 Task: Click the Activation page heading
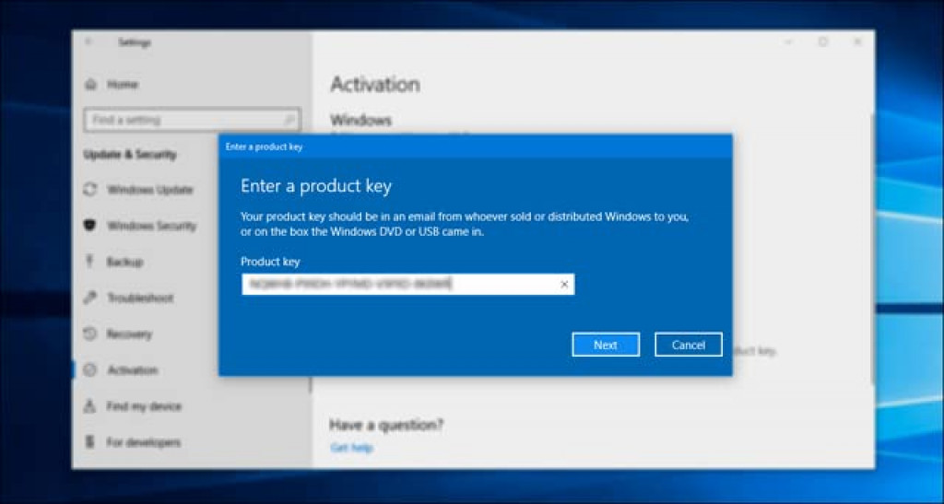[375, 84]
